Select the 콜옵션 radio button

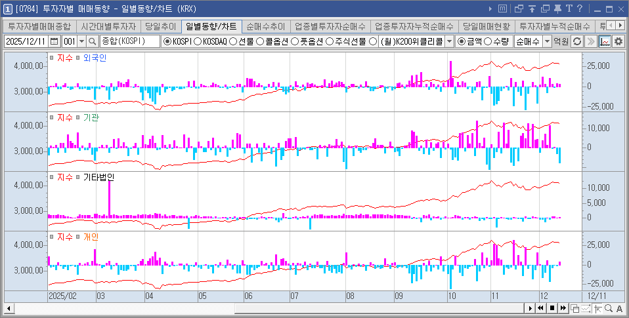(260, 41)
